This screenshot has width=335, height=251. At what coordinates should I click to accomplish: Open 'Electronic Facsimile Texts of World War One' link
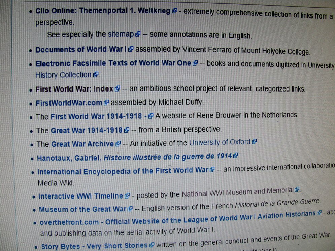tap(113, 63)
